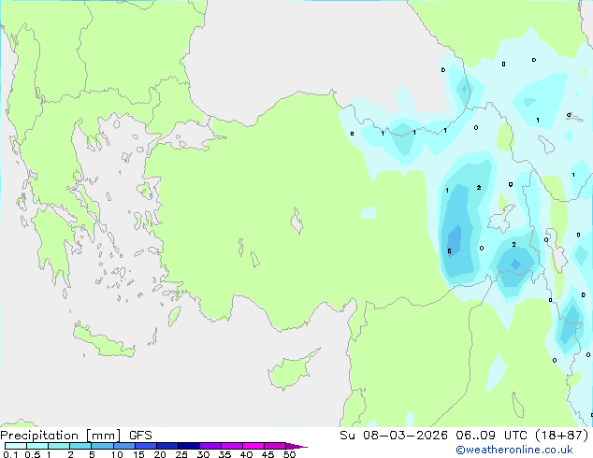Select the 45–50 mm legend swatch
The width and height of the screenshot is (593, 458).
[x=275, y=446]
